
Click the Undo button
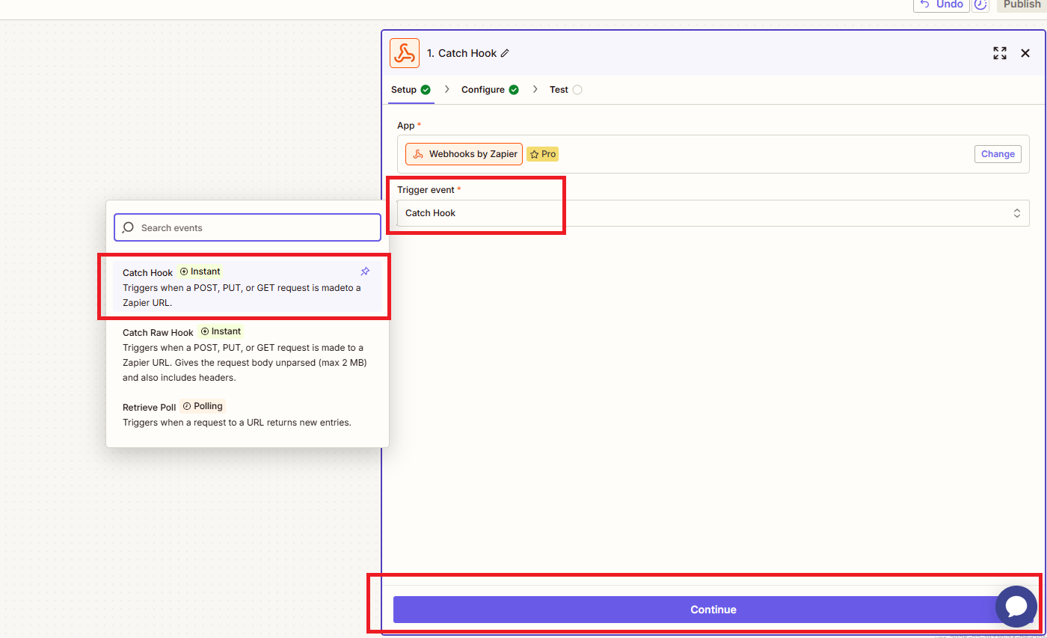942,4
